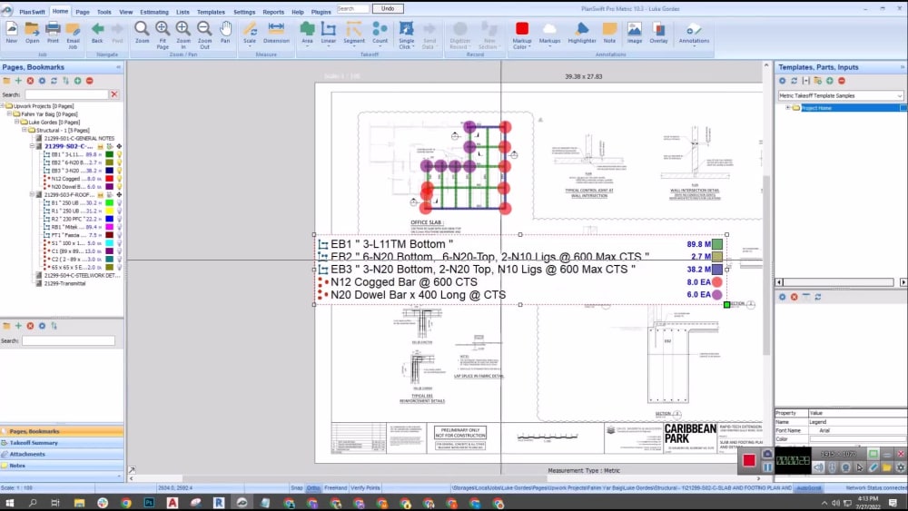Viewport: 908px width, 511px height.
Task: Open the Templates ribbon tab
Action: [211, 12]
